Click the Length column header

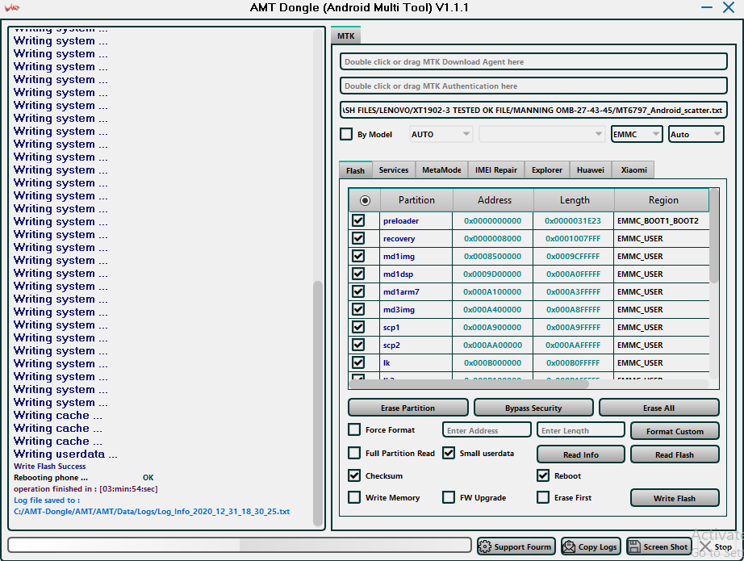tap(575, 200)
